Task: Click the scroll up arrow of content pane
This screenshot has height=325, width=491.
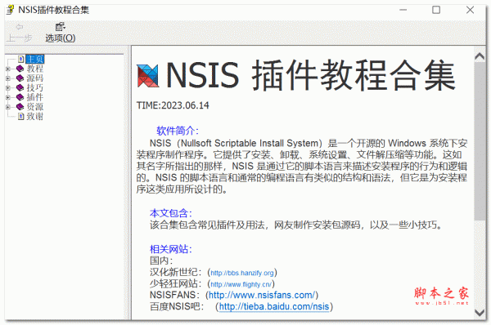Action: [x=480, y=56]
